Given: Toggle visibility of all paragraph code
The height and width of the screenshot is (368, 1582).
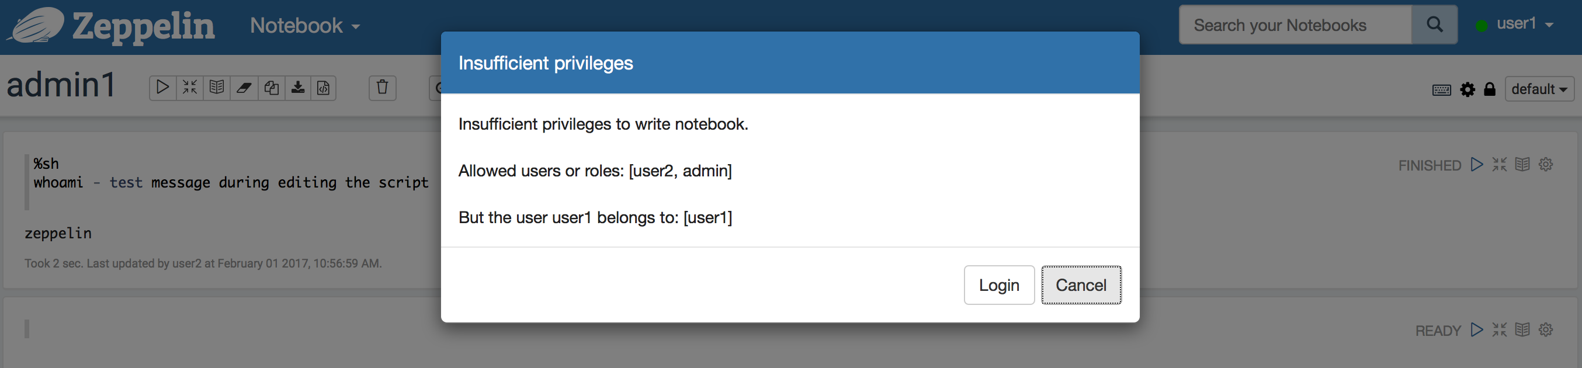Looking at the screenshot, I should click(x=216, y=88).
